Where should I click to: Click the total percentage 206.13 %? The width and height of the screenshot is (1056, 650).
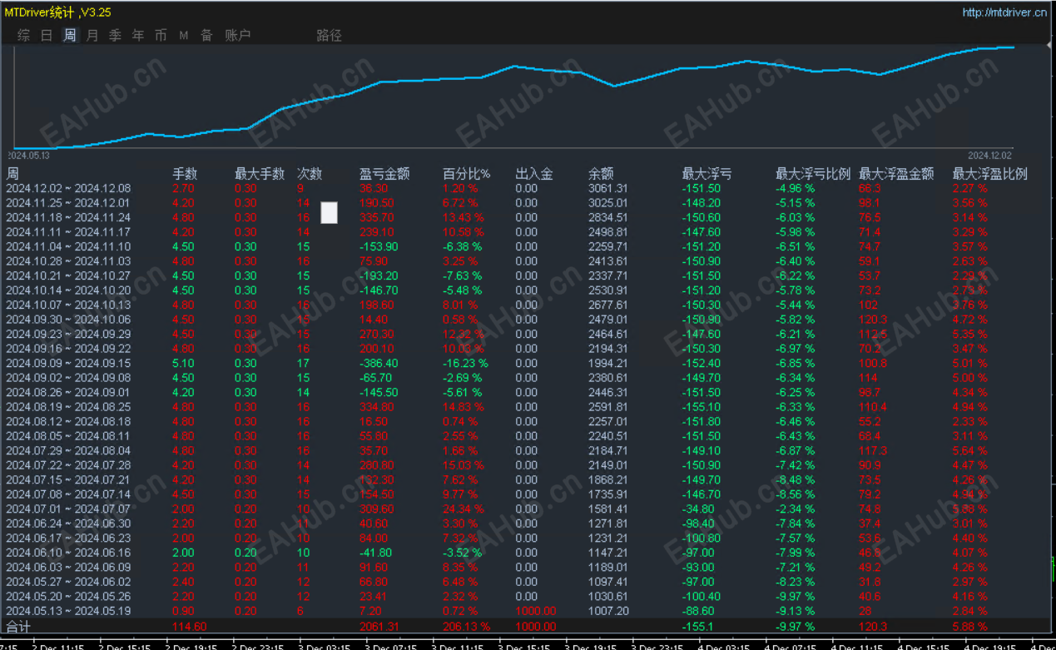click(x=466, y=626)
